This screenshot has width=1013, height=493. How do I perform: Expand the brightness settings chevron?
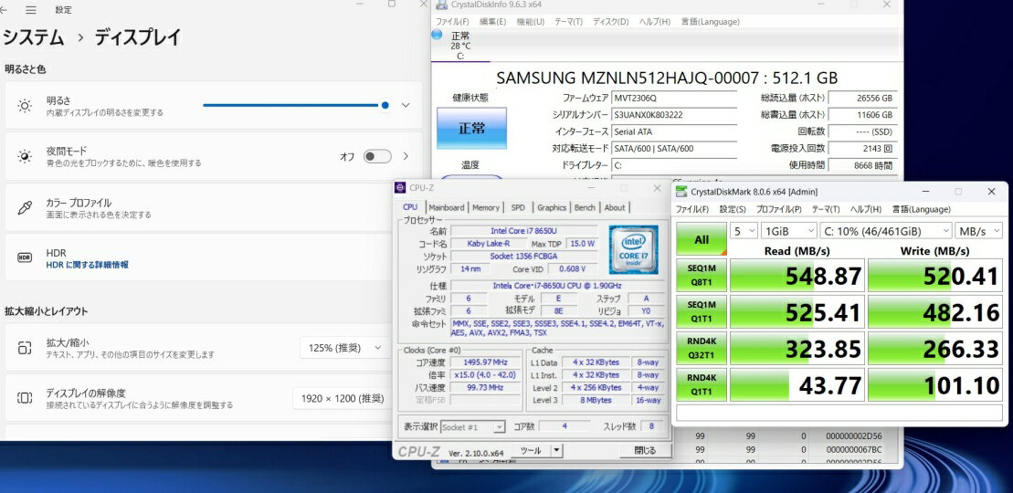click(x=406, y=105)
